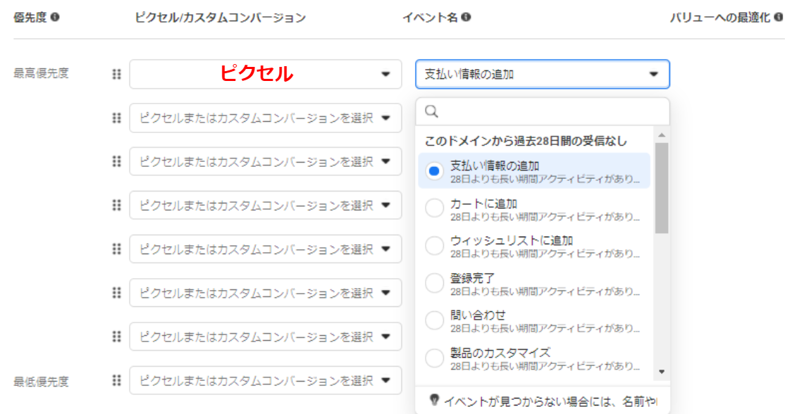Select カートに追加 radio option
This screenshot has height=414, width=785.
[x=434, y=208]
